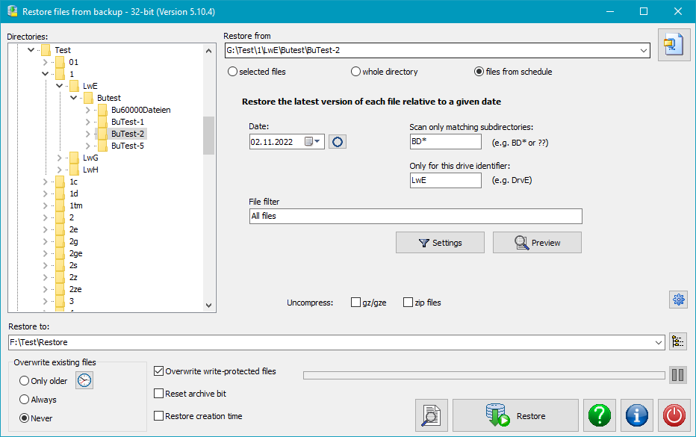Toggle Reset archive bit checkbox
The width and height of the screenshot is (696, 437).
(158, 394)
